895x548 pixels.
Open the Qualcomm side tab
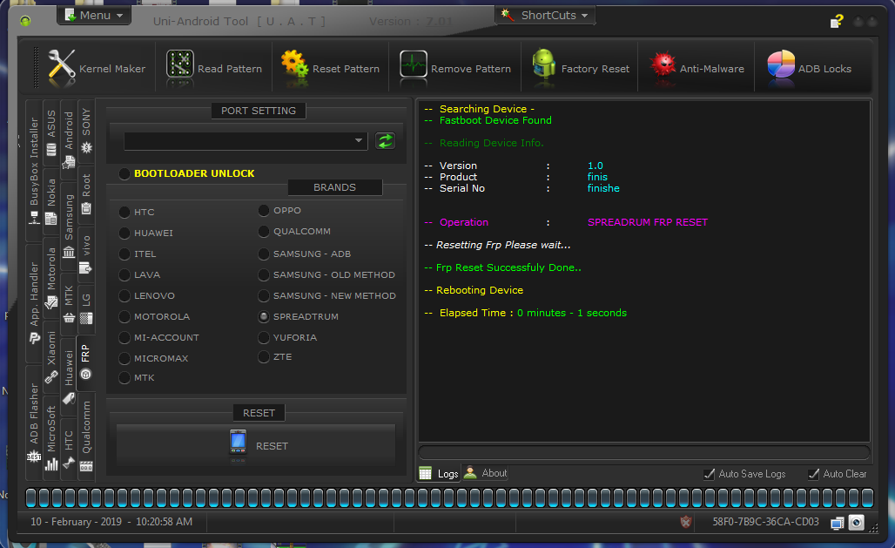pyautogui.click(x=86, y=436)
